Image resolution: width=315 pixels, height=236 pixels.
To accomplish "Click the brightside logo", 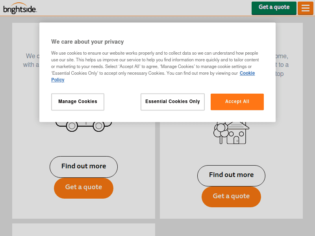I will (20, 8).
